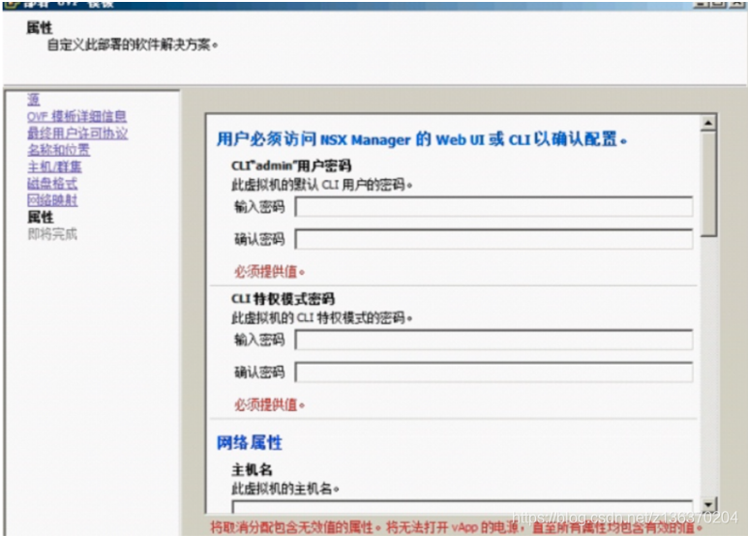The height and width of the screenshot is (536, 748).
Task: Click the 主机名 bold label
Action: [x=252, y=470]
